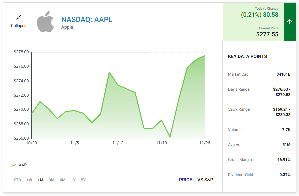Image resolution: width=299 pixels, height=196 pixels.
Task: Click the $270.00 y-axis label
Action: click(x=21, y=109)
